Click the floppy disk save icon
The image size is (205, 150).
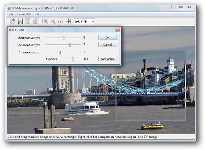click(21, 21)
